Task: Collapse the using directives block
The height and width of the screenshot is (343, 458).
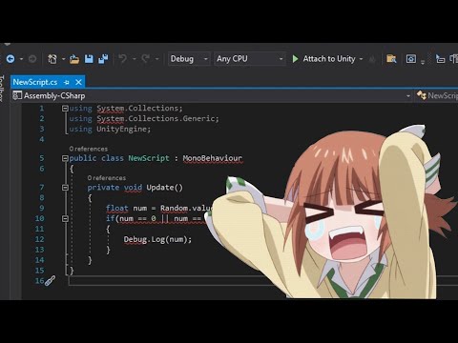Action: pyautogui.click(x=65, y=109)
